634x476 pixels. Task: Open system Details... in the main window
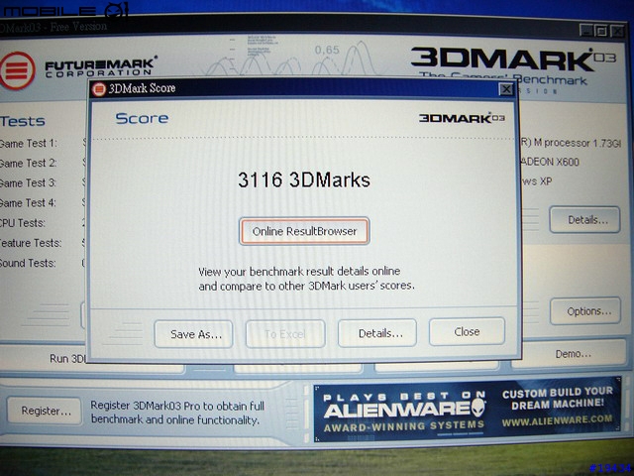point(584,220)
